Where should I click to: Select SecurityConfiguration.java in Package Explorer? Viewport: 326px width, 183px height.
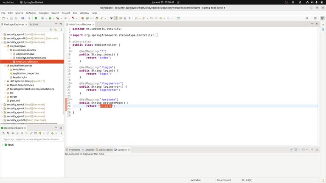[31, 58]
